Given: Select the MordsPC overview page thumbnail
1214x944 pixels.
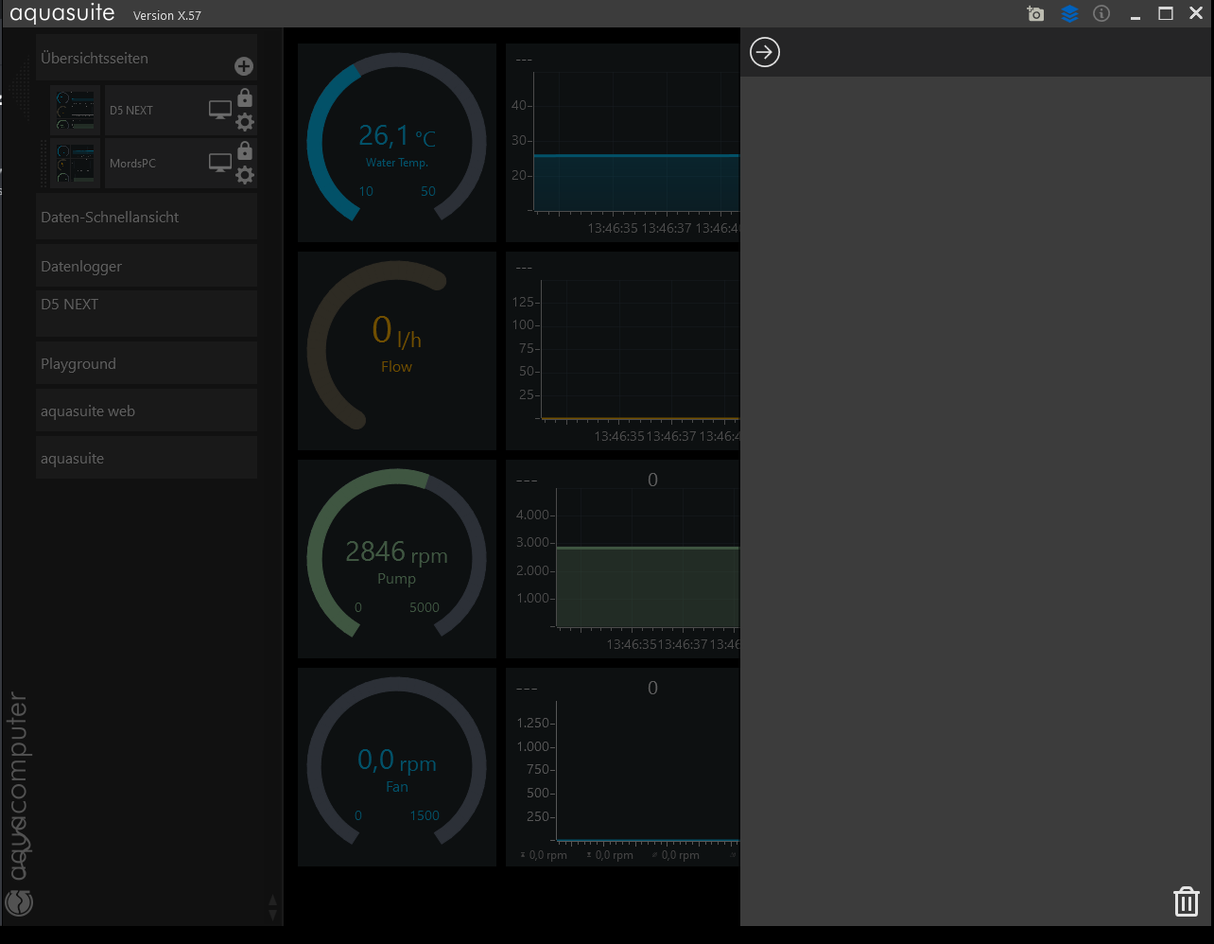Looking at the screenshot, I should pos(75,163).
